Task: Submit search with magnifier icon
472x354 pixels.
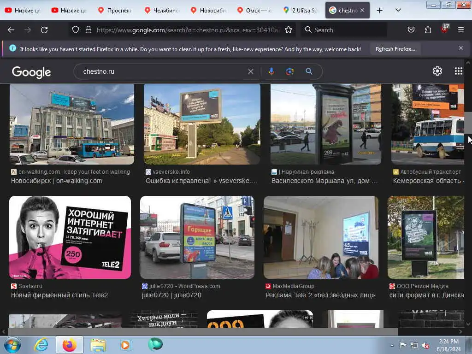Action: tap(309, 71)
